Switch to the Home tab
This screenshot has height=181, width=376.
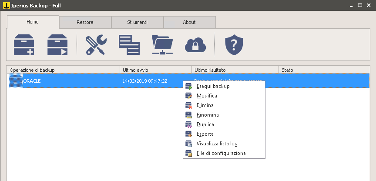tap(33, 22)
